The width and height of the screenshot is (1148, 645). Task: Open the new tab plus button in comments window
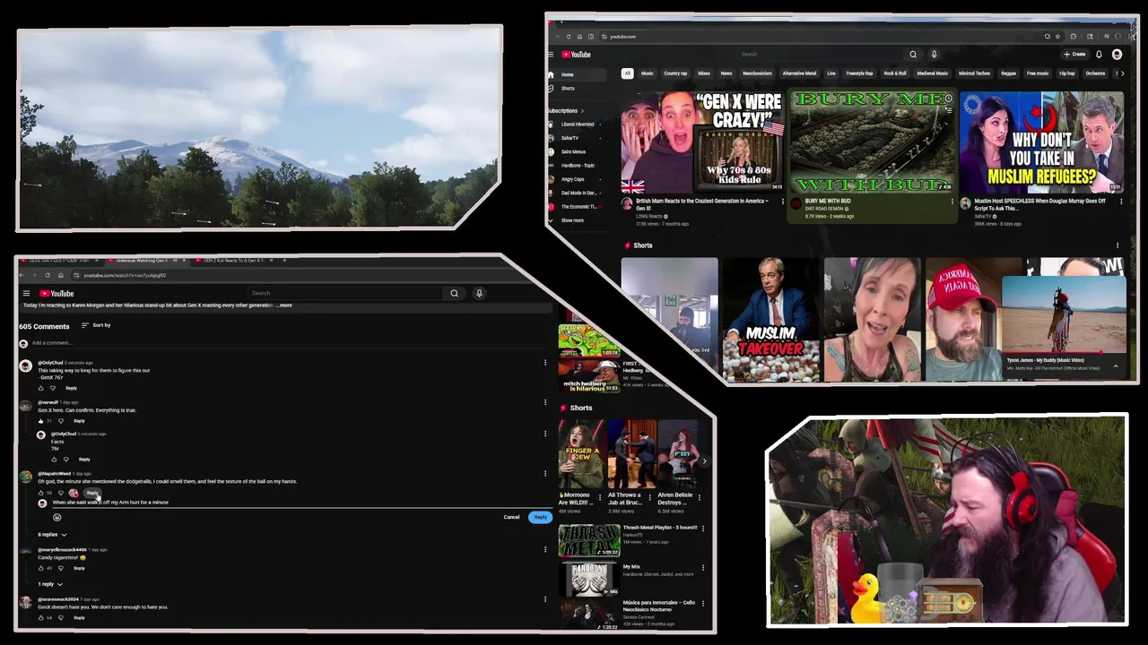click(284, 261)
